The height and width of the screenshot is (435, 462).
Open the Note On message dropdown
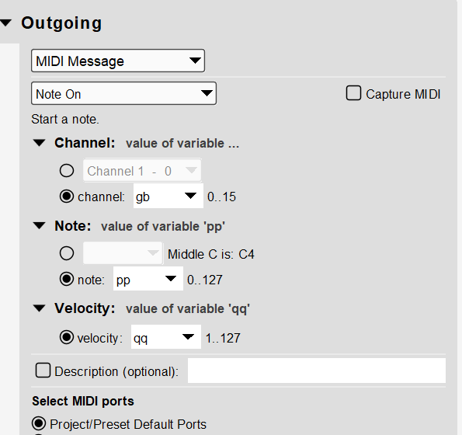[123, 94]
